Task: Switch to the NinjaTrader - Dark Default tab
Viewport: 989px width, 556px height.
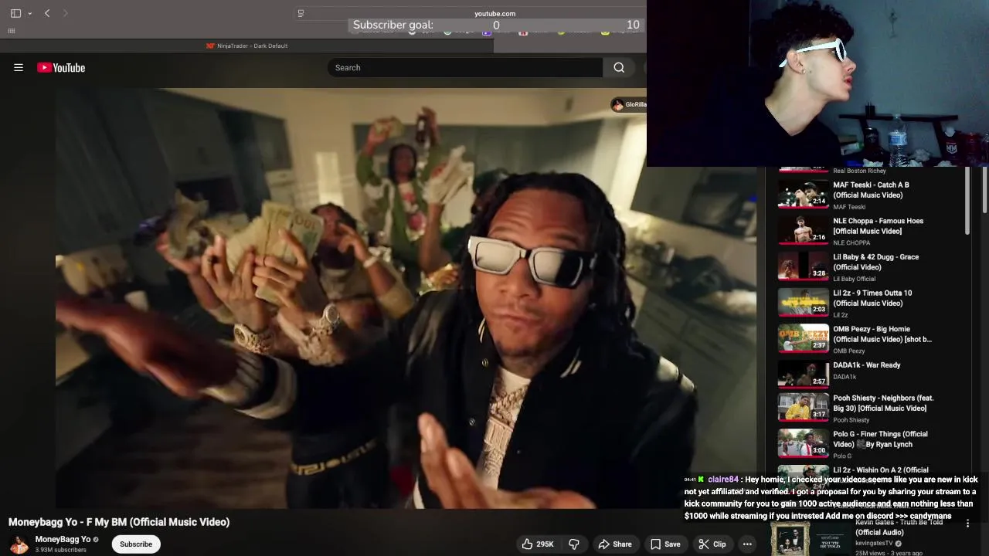Action: tap(246, 46)
